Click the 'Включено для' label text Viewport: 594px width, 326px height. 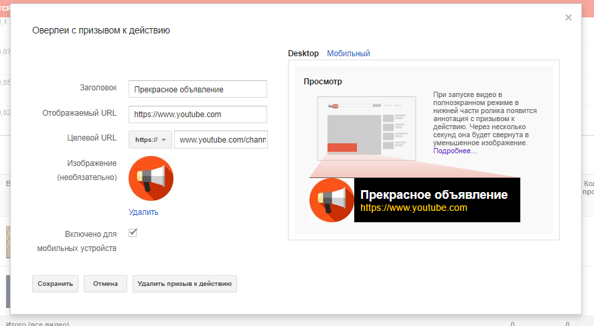pos(91,234)
